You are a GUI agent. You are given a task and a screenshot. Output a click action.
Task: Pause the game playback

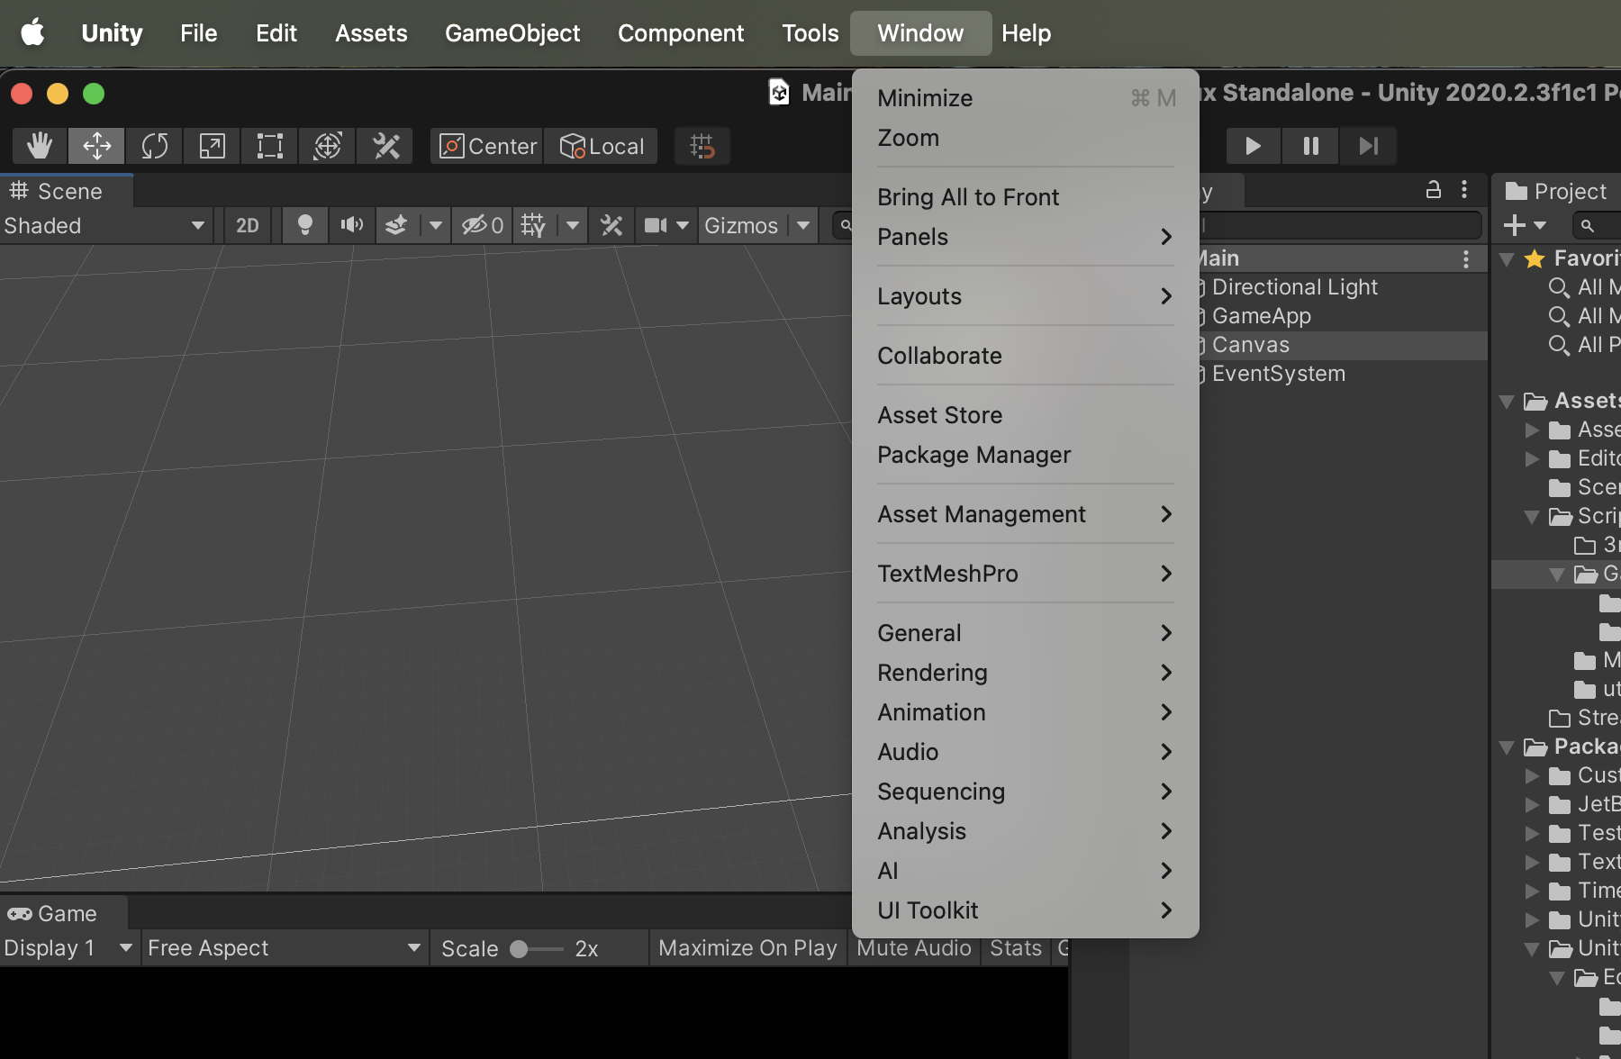click(1310, 146)
